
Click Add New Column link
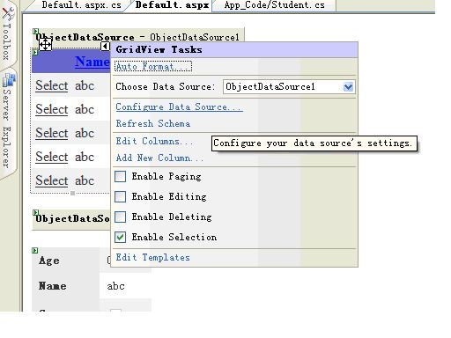pyautogui.click(x=159, y=158)
